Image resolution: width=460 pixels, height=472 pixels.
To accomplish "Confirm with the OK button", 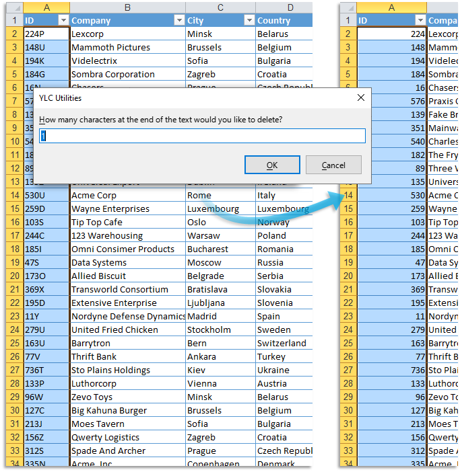I will (x=272, y=165).
